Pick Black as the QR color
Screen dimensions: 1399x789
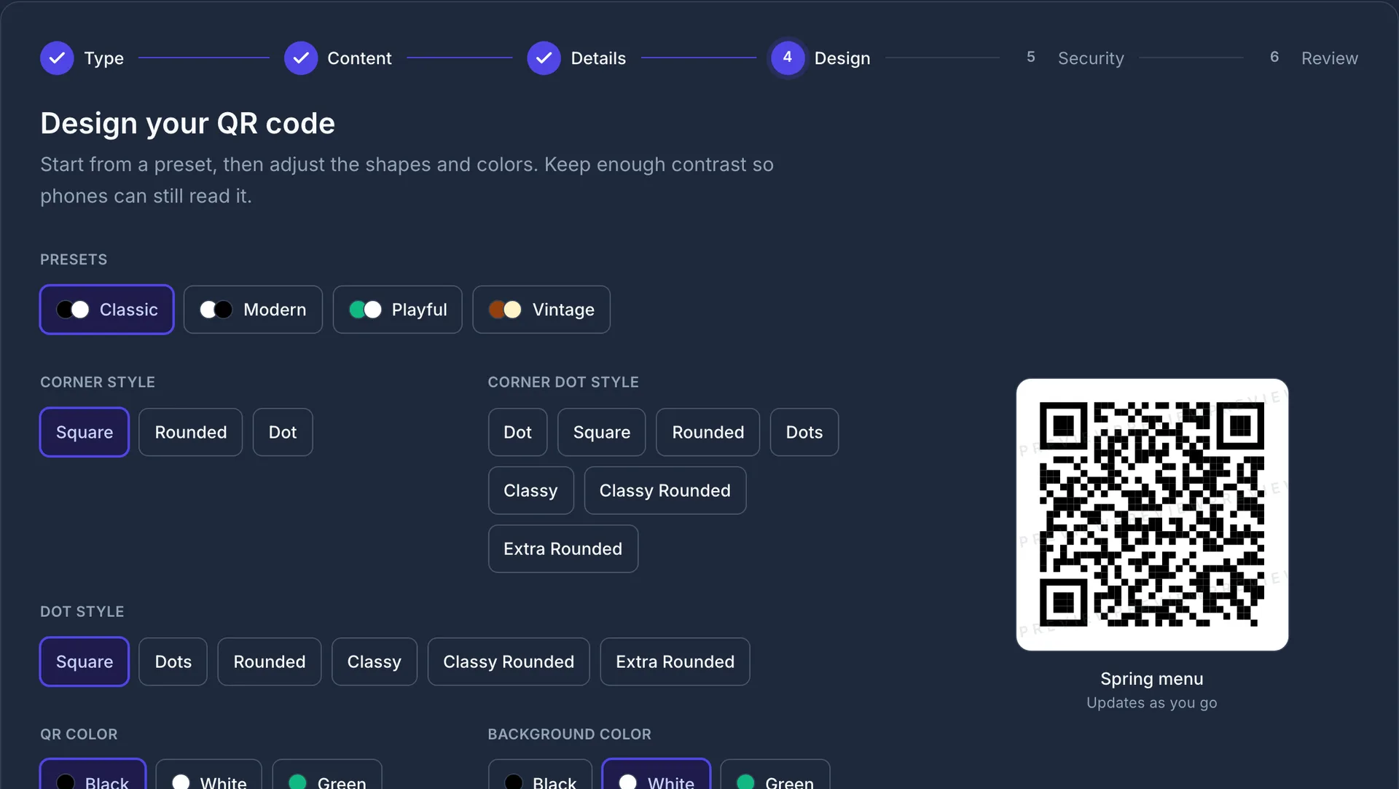tap(93, 775)
